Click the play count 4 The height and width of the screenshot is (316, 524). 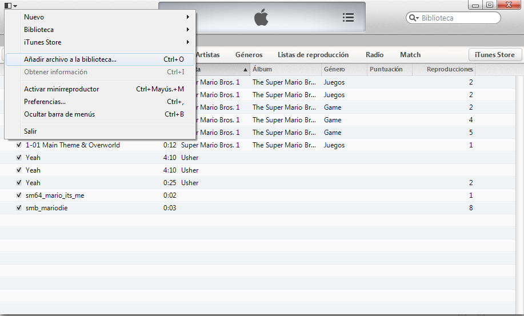[x=471, y=120]
